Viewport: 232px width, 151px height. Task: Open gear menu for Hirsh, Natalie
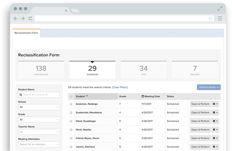pyautogui.click(x=215, y=130)
